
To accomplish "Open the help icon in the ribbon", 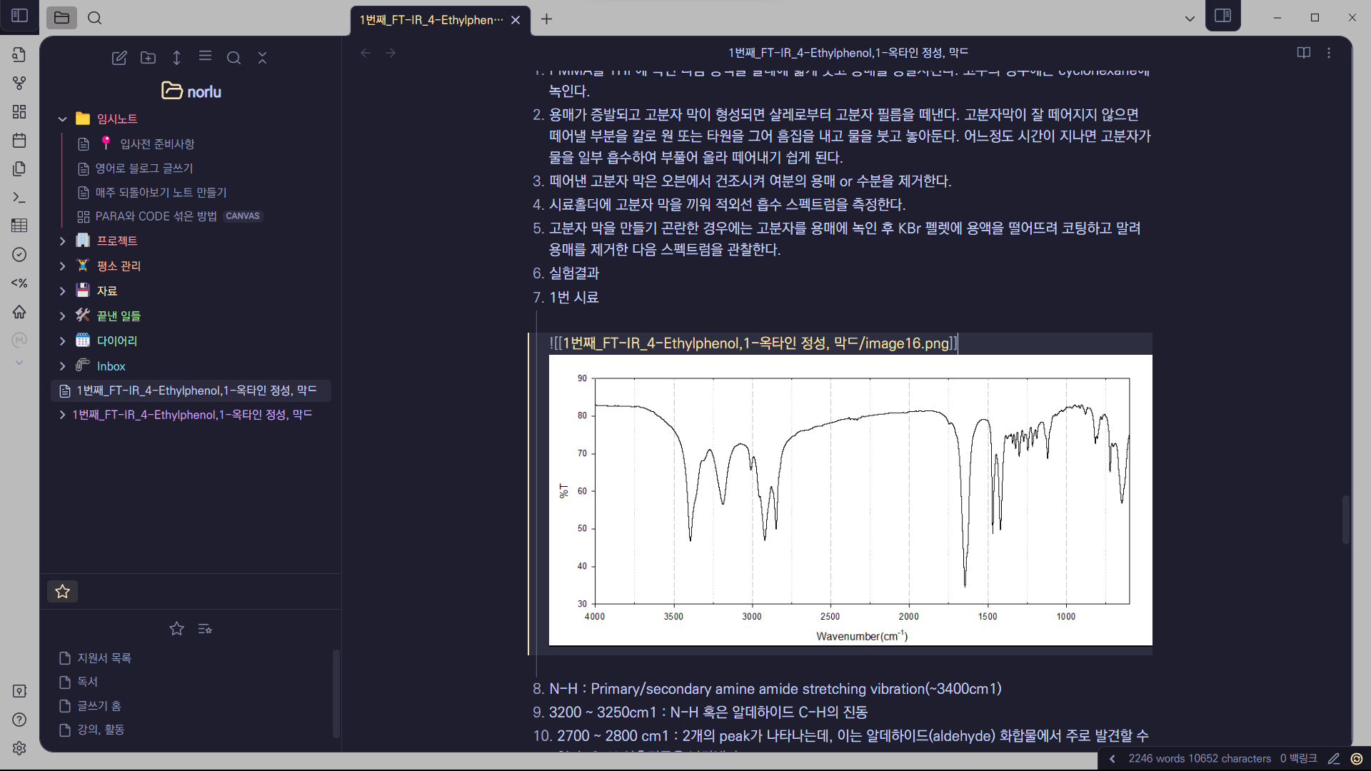I will coord(19,720).
